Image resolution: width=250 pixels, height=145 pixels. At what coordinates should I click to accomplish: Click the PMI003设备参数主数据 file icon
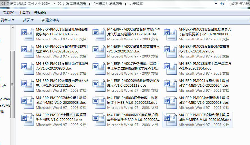click(x=99, y=103)
